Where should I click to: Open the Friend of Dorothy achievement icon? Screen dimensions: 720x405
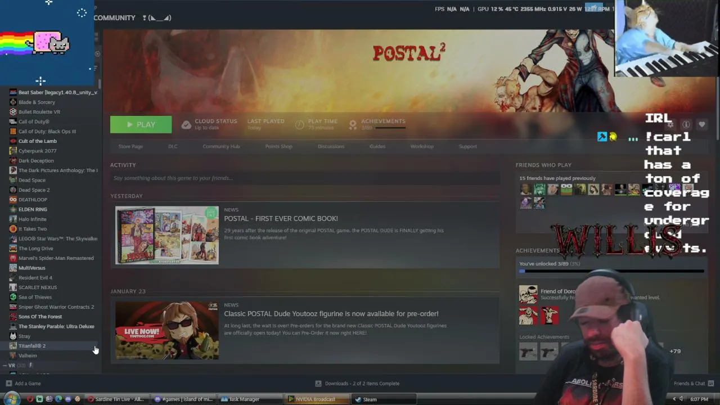[x=528, y=294]
